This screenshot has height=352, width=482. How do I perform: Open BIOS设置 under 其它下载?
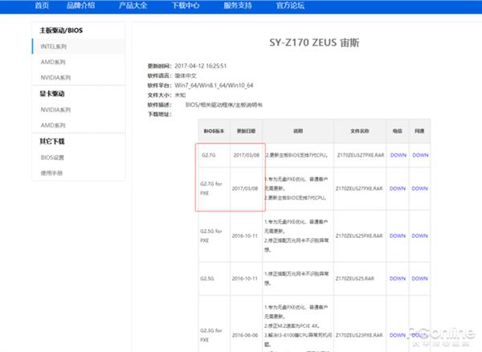pyautogui.click(x=53, y=158)
